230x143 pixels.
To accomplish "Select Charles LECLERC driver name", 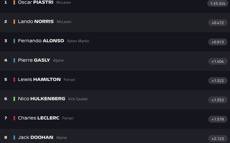I will [x=38, y=118].
